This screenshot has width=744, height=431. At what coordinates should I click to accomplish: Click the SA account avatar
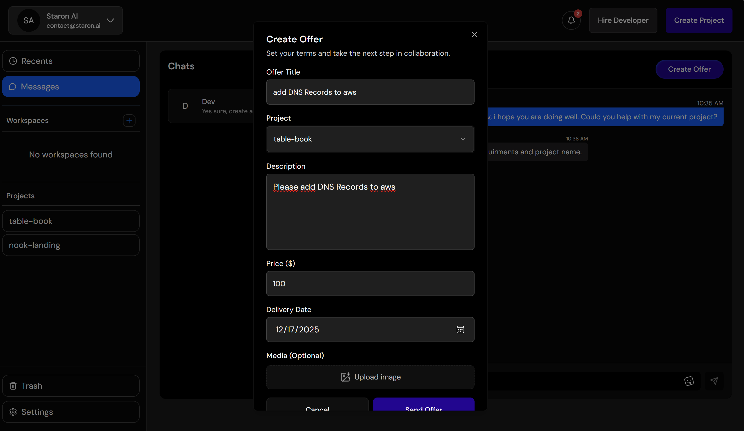pos(29,20)
